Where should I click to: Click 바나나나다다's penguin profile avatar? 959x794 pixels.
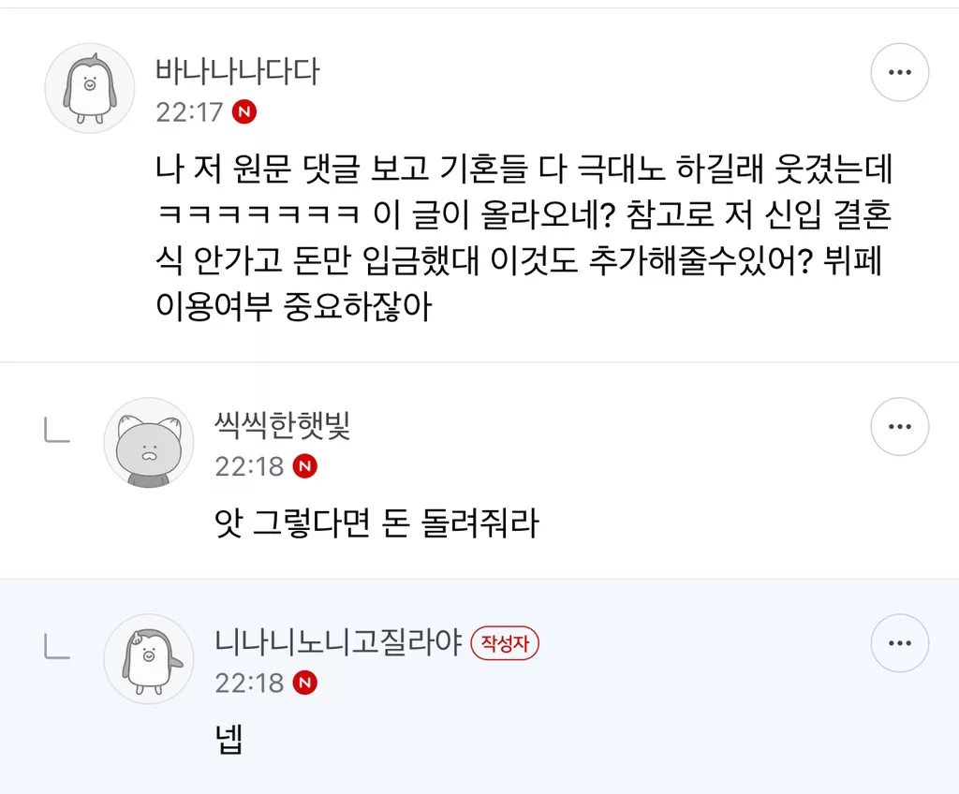coord(90,88)
